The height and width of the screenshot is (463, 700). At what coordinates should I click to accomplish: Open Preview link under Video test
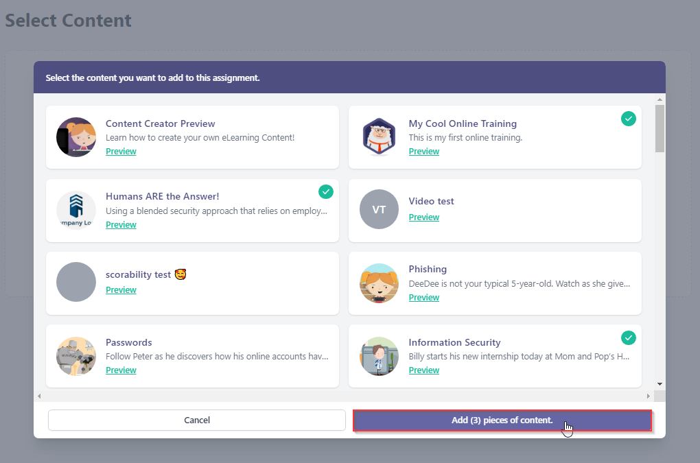(424, 217)
